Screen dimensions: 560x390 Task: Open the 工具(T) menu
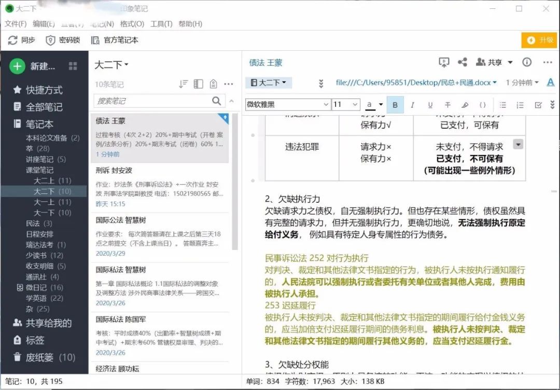tap(161, 24)
